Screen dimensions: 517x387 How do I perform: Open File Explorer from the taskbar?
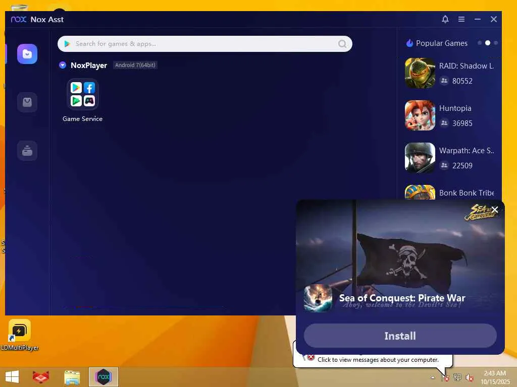72,377
